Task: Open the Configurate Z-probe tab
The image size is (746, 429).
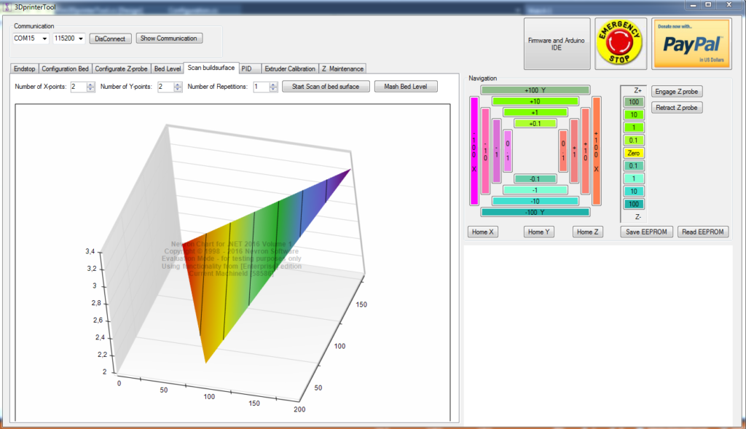Action: 122,68
